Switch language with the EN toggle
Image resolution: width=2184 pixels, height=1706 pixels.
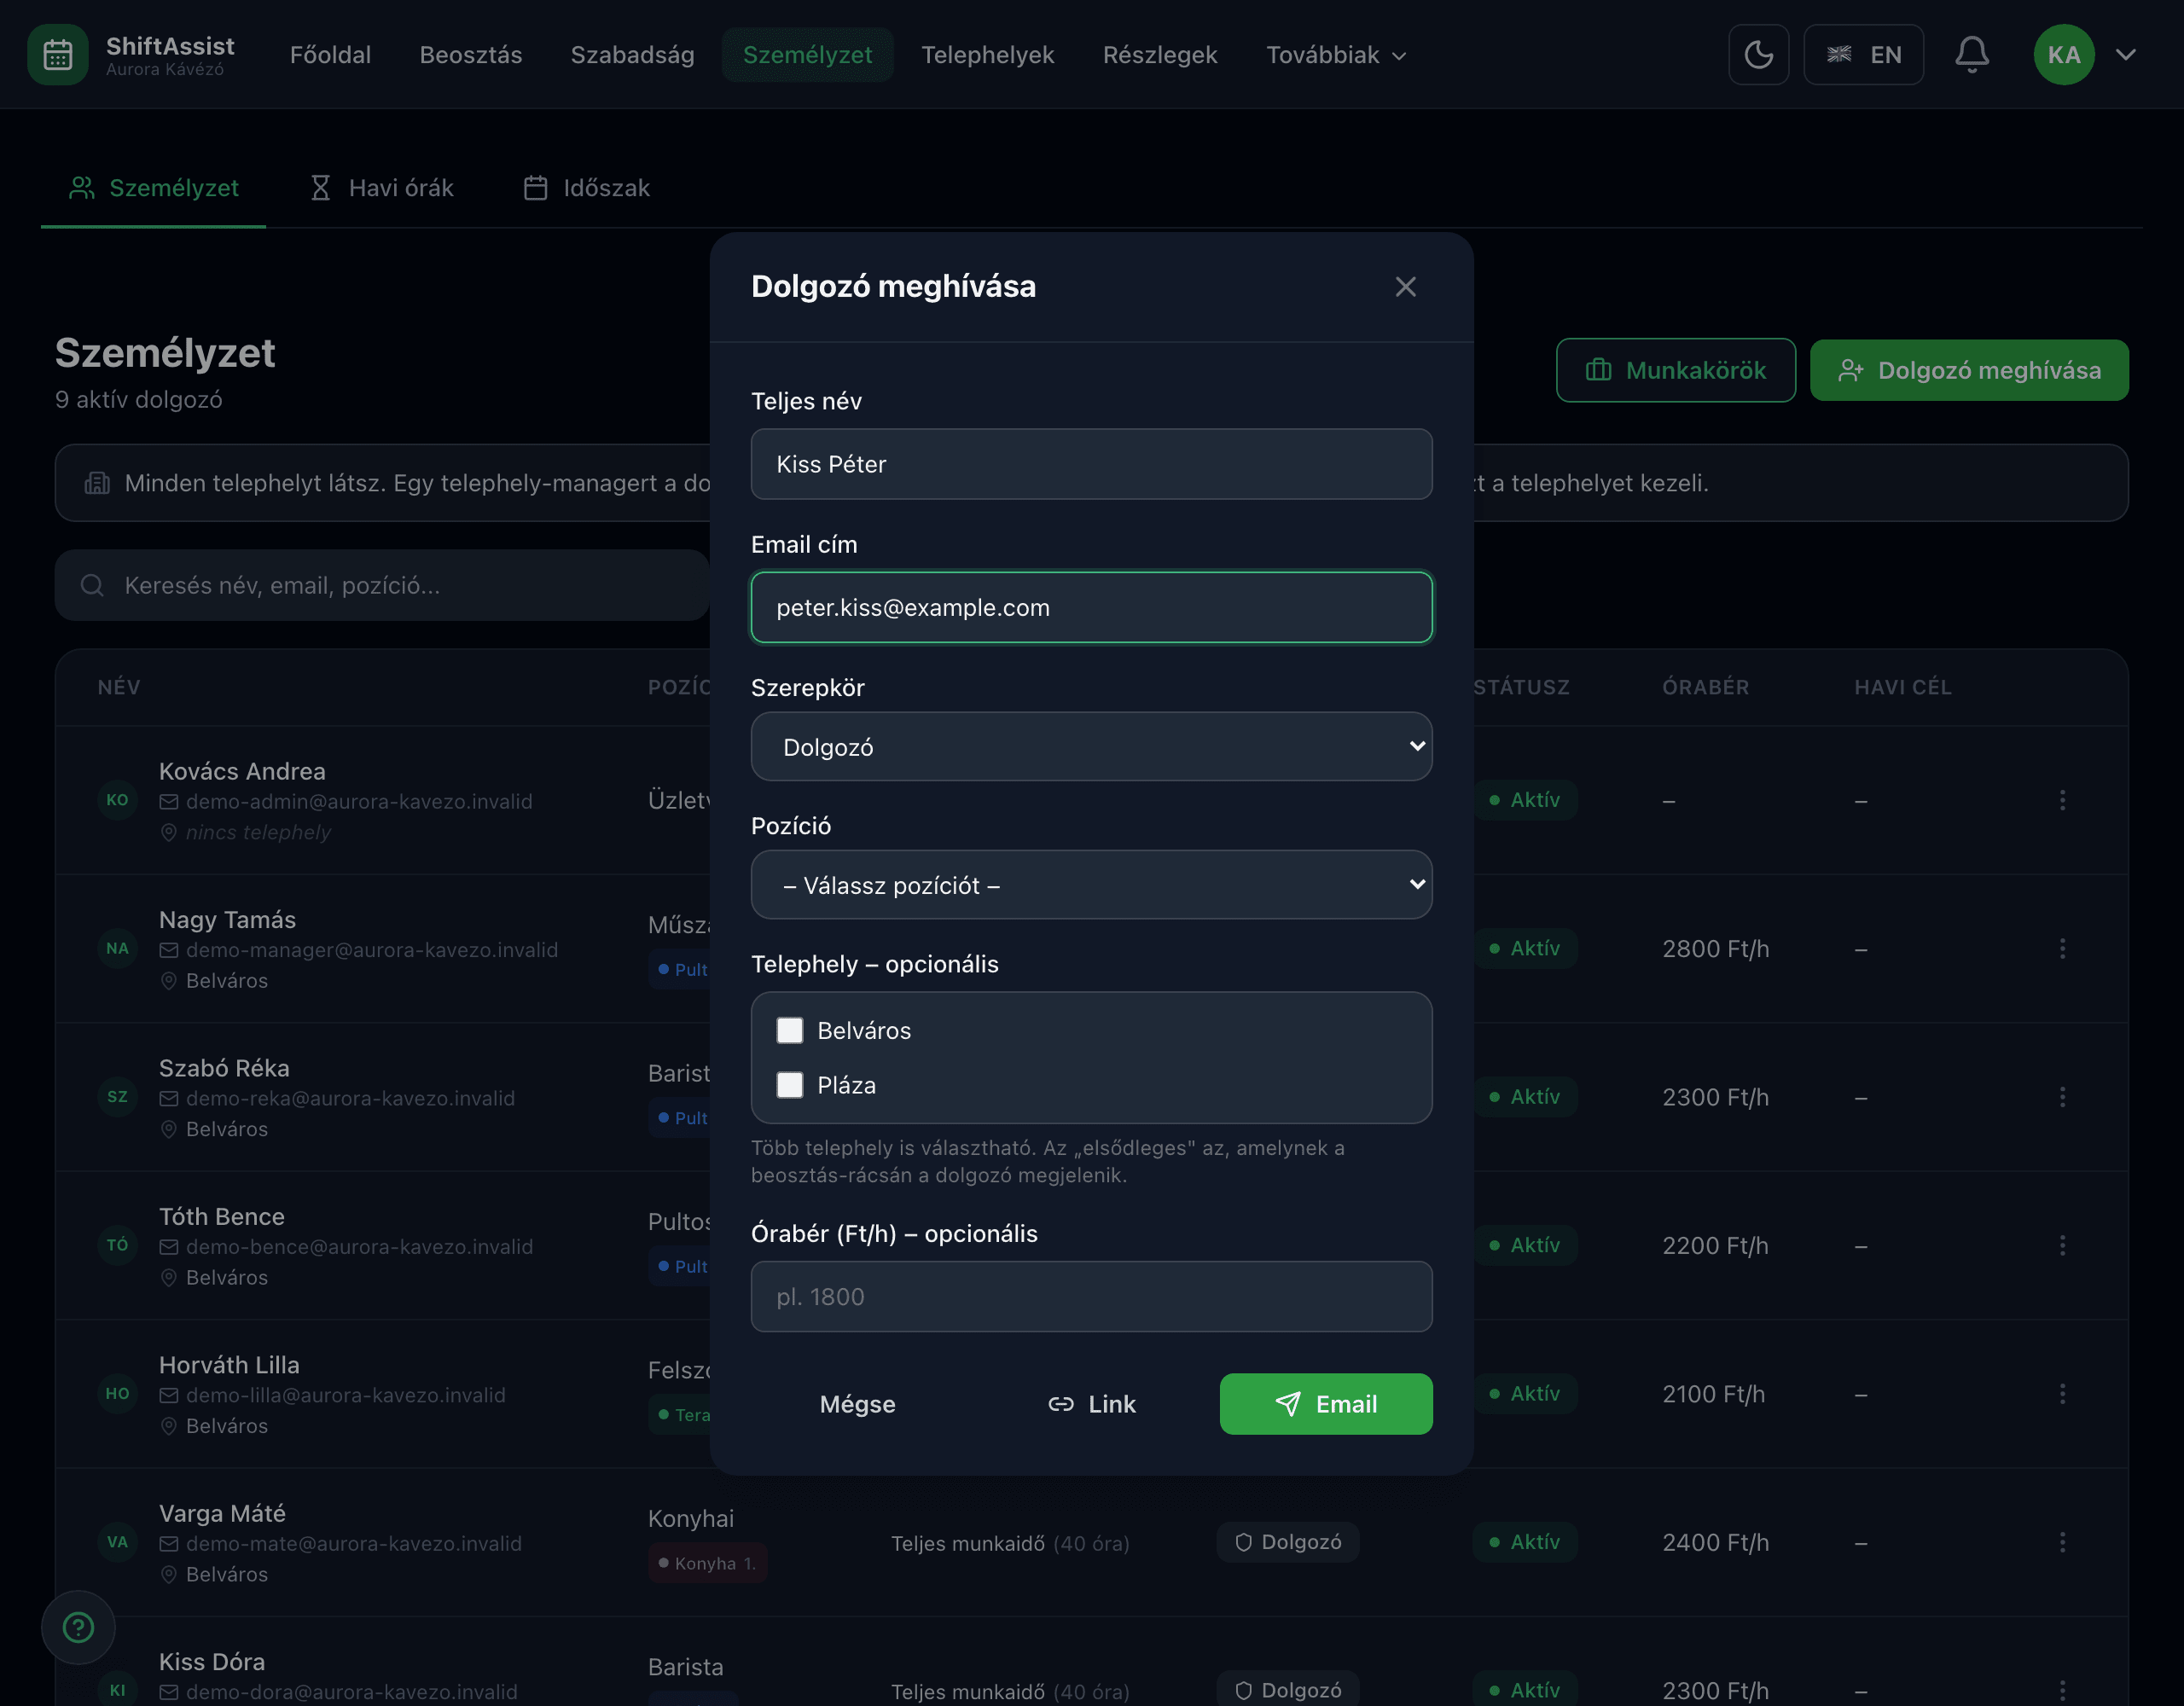(1863, 55)
